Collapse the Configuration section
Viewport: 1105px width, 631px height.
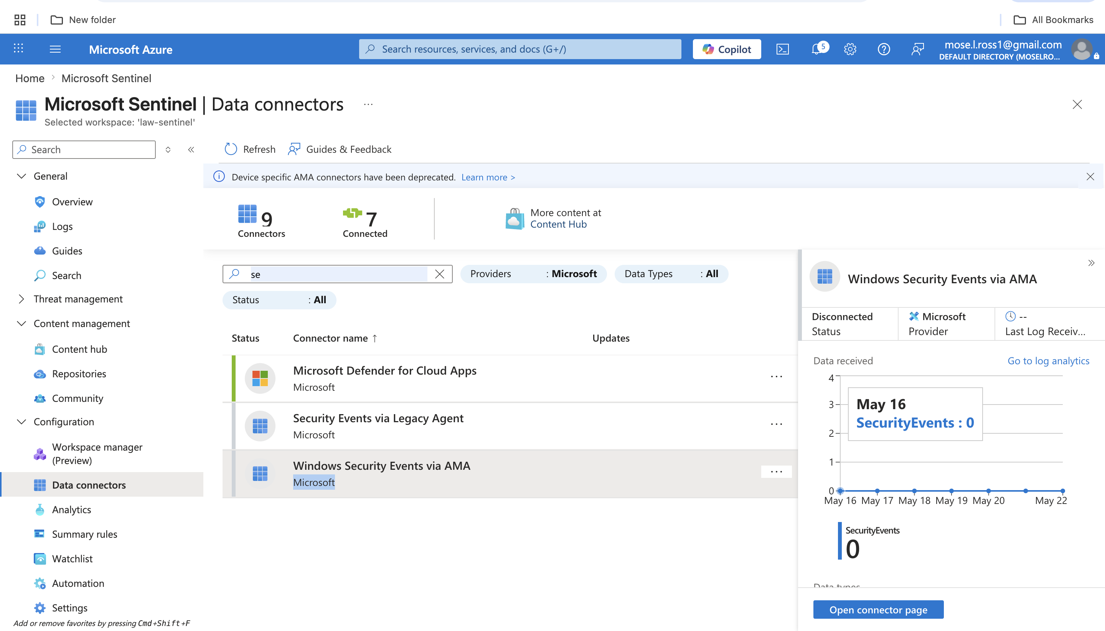(21, 422)
